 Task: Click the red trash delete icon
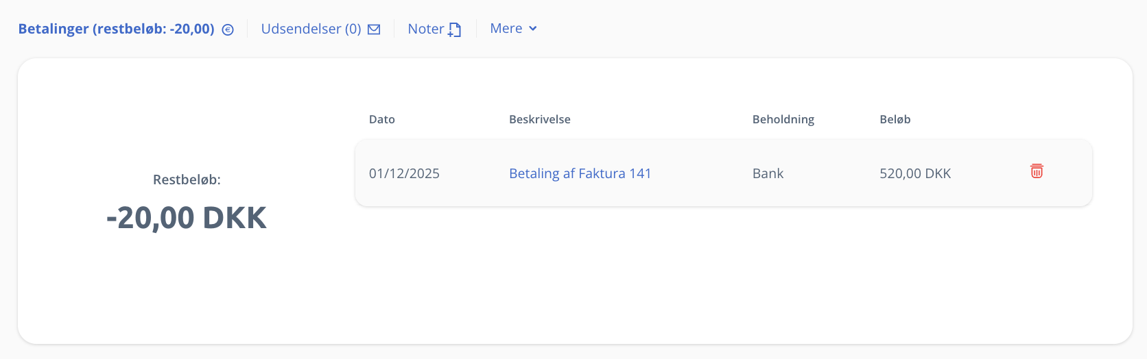coord(1037,171)
